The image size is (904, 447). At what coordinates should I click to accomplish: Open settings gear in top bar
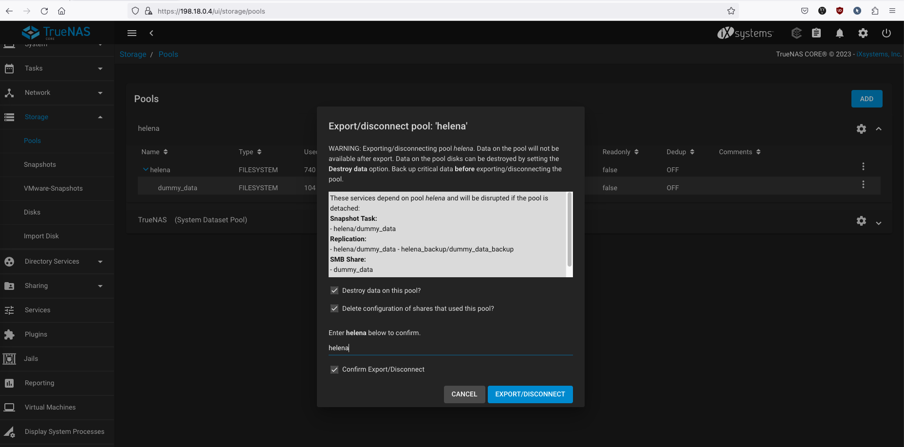(x=863, y=33)
